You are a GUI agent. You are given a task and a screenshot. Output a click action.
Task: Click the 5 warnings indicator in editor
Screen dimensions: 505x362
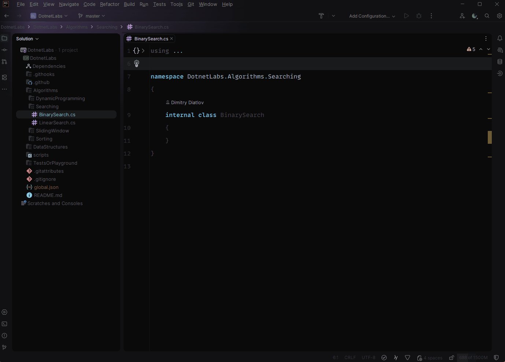point(471,49)
